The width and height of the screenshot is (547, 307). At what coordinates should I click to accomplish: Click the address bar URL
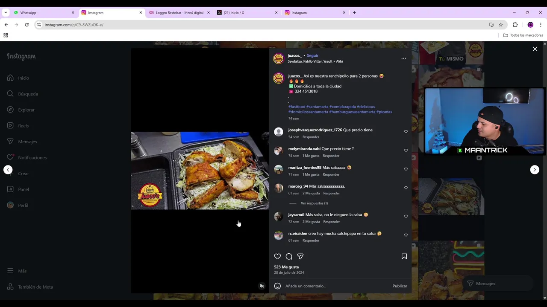click(x=74, y=25)
